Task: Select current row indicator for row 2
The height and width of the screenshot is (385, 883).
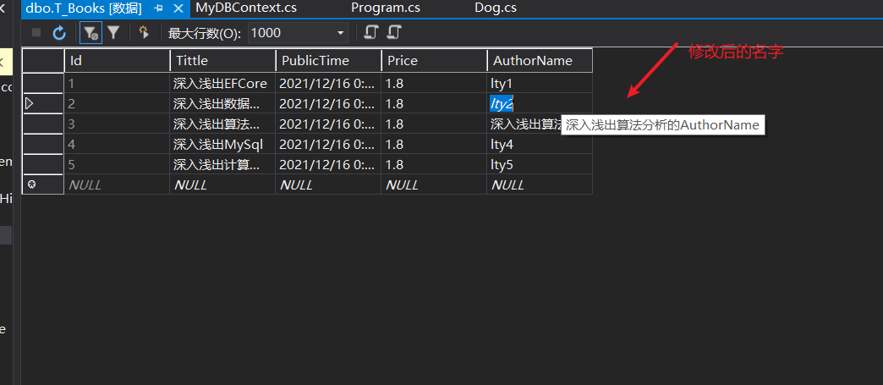Action: pos(43,104)
